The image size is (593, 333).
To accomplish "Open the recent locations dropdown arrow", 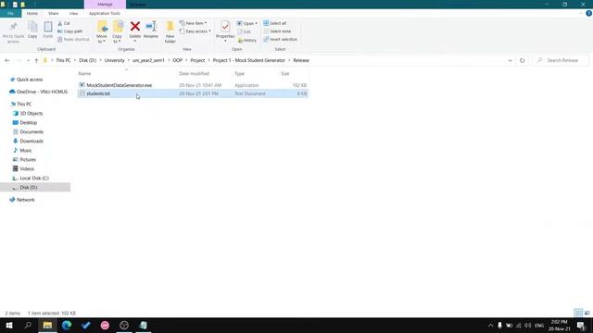I will [28, 60].
